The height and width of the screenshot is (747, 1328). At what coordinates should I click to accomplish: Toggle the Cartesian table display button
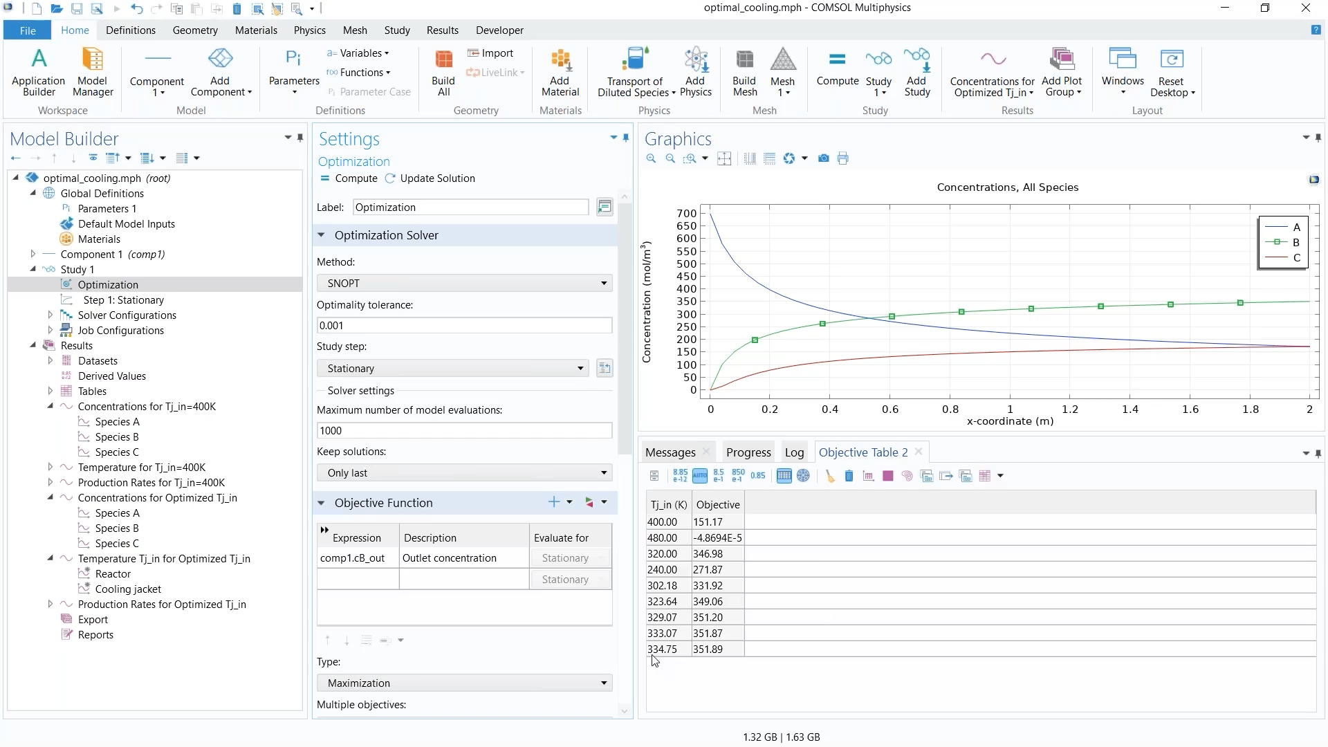point(784,476)
